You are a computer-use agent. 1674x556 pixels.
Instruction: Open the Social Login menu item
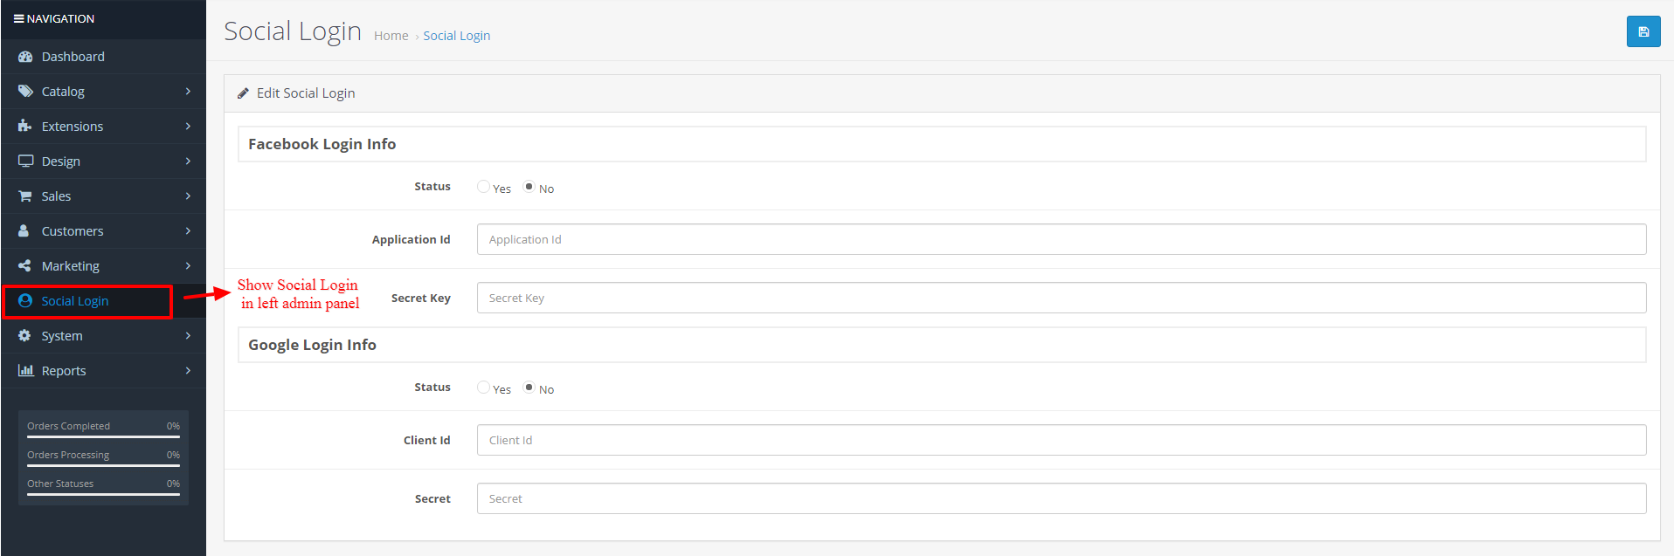[75, 301]
